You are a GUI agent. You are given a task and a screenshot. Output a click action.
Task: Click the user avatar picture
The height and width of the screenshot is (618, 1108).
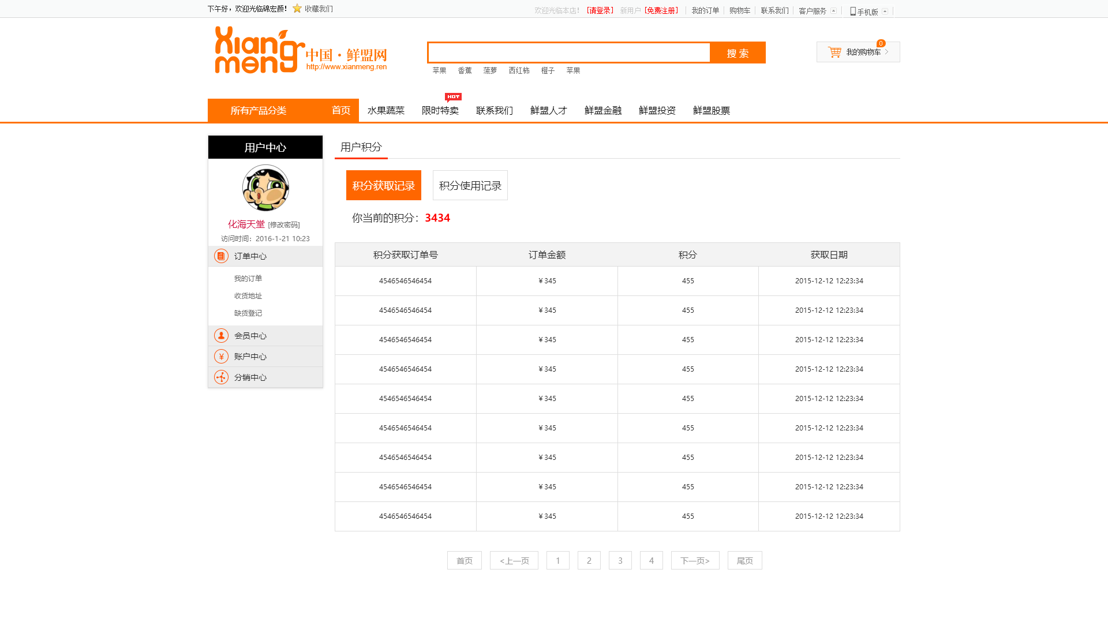(x=265, y=188)
